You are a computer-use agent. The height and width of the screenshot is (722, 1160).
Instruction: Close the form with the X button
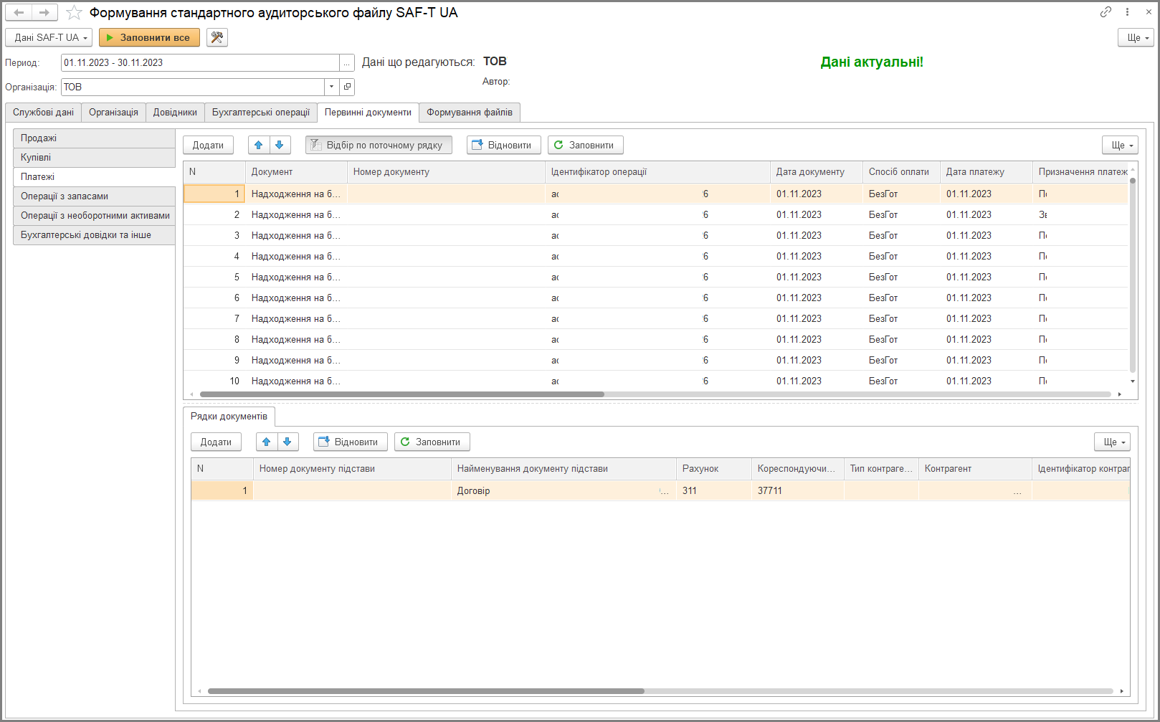click(x=1149, y=11)
